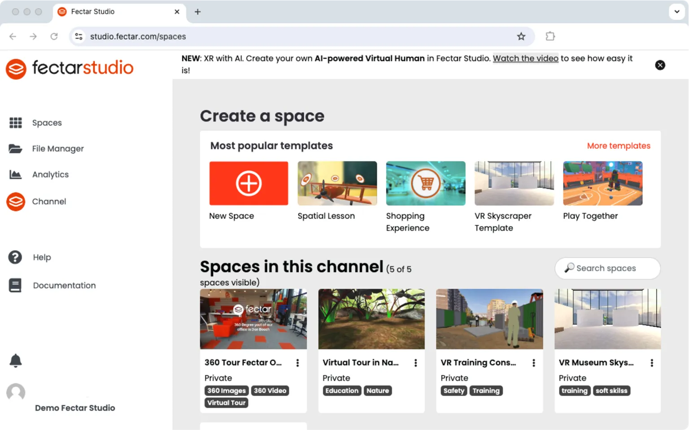Click the More templates link
This screenshot has width=689, height=430.
[x=618, y=146]
